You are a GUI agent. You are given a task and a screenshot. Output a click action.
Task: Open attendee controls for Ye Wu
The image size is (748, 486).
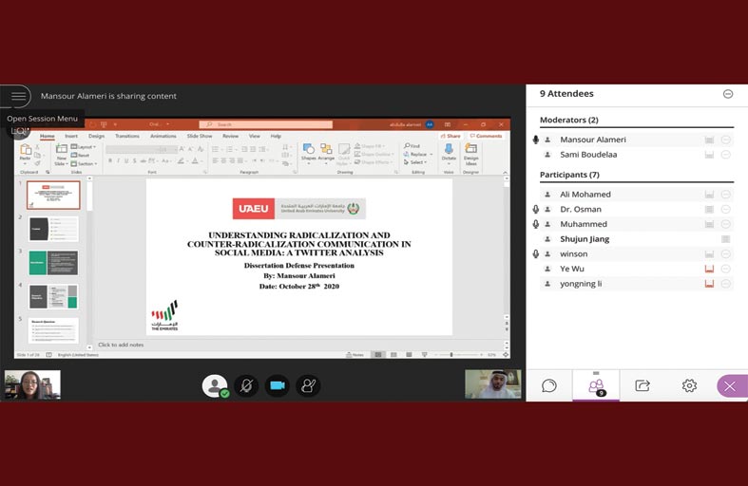725,269
